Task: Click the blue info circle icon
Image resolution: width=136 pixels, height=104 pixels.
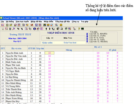Action: (x=35, y=29)
